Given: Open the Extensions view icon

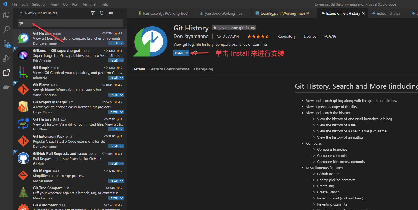Looking at the screenshot, I should tap(6, 73).
